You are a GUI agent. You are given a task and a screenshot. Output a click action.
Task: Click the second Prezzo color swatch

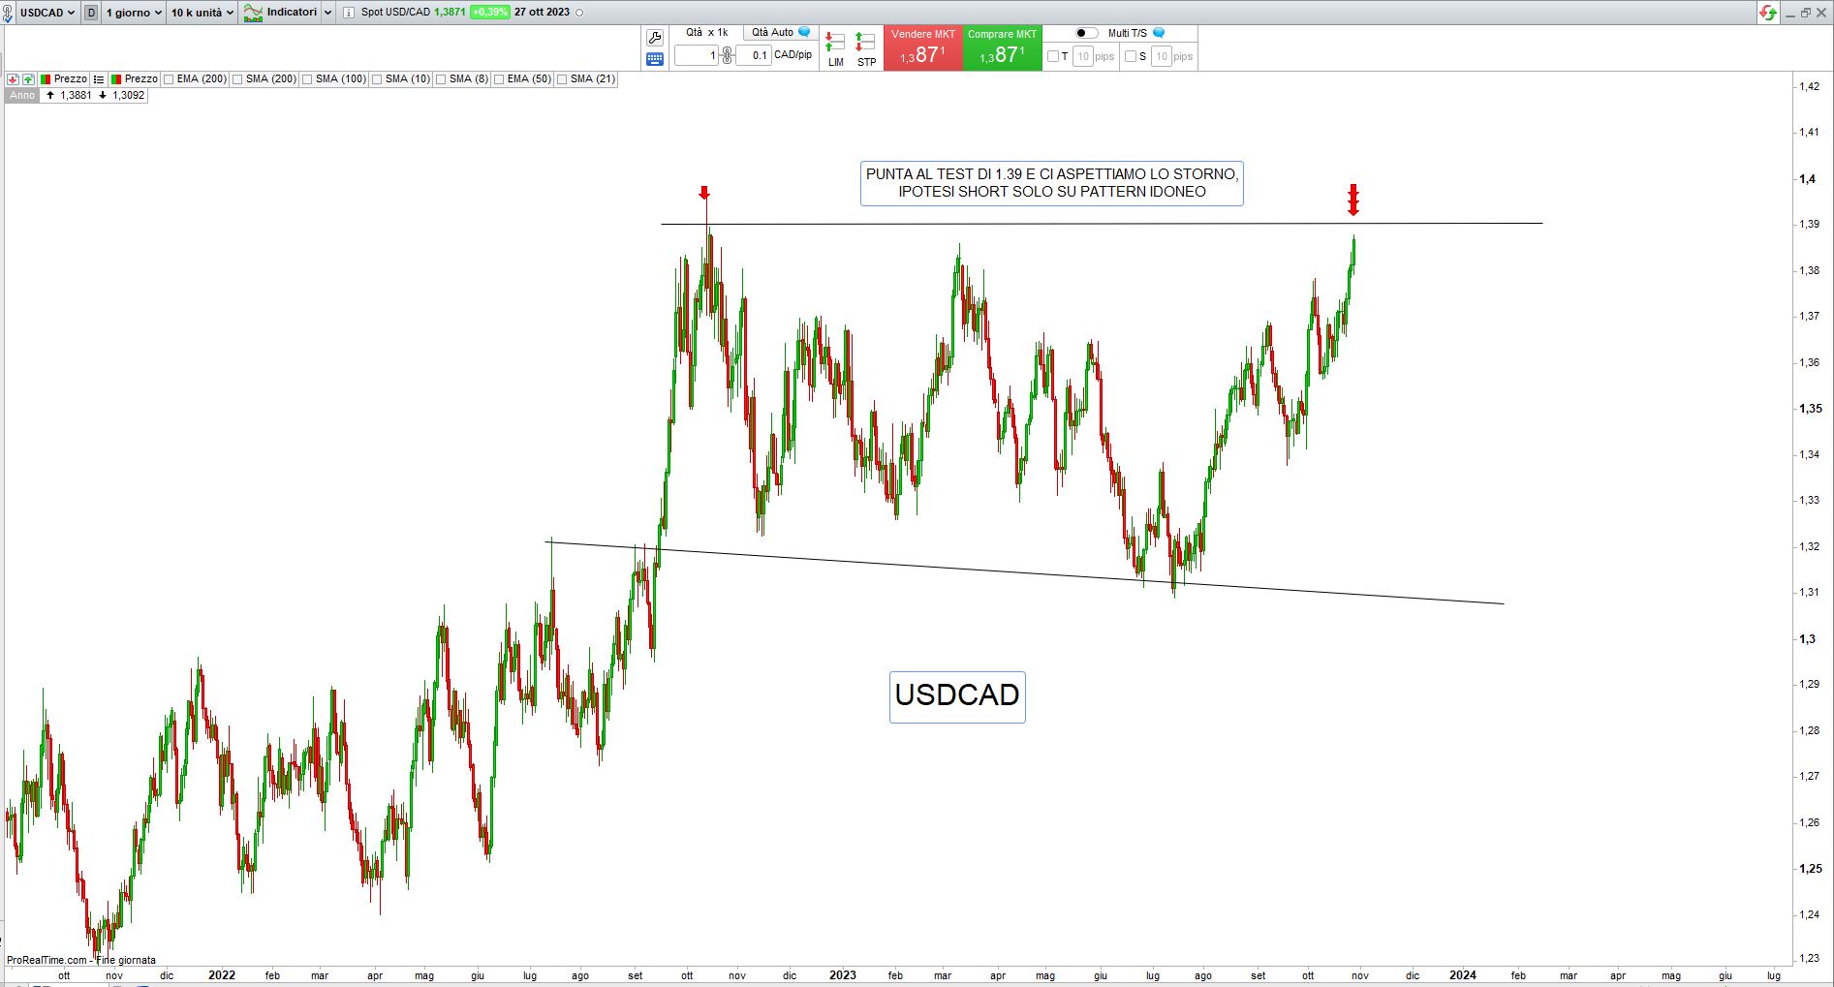click(116, 79)
